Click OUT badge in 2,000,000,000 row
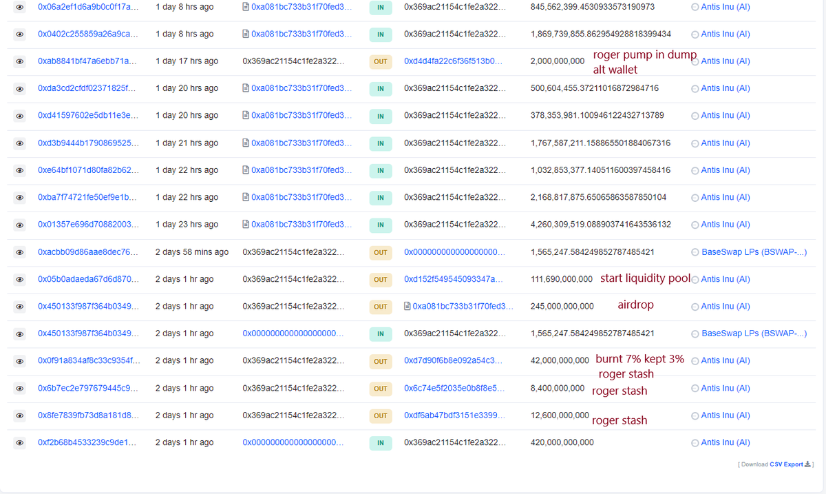Image resolution: width=826 pixels, height=494 pixels. 381,61
